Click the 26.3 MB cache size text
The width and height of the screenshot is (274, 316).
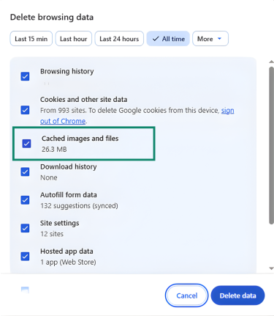coord(54,149)
